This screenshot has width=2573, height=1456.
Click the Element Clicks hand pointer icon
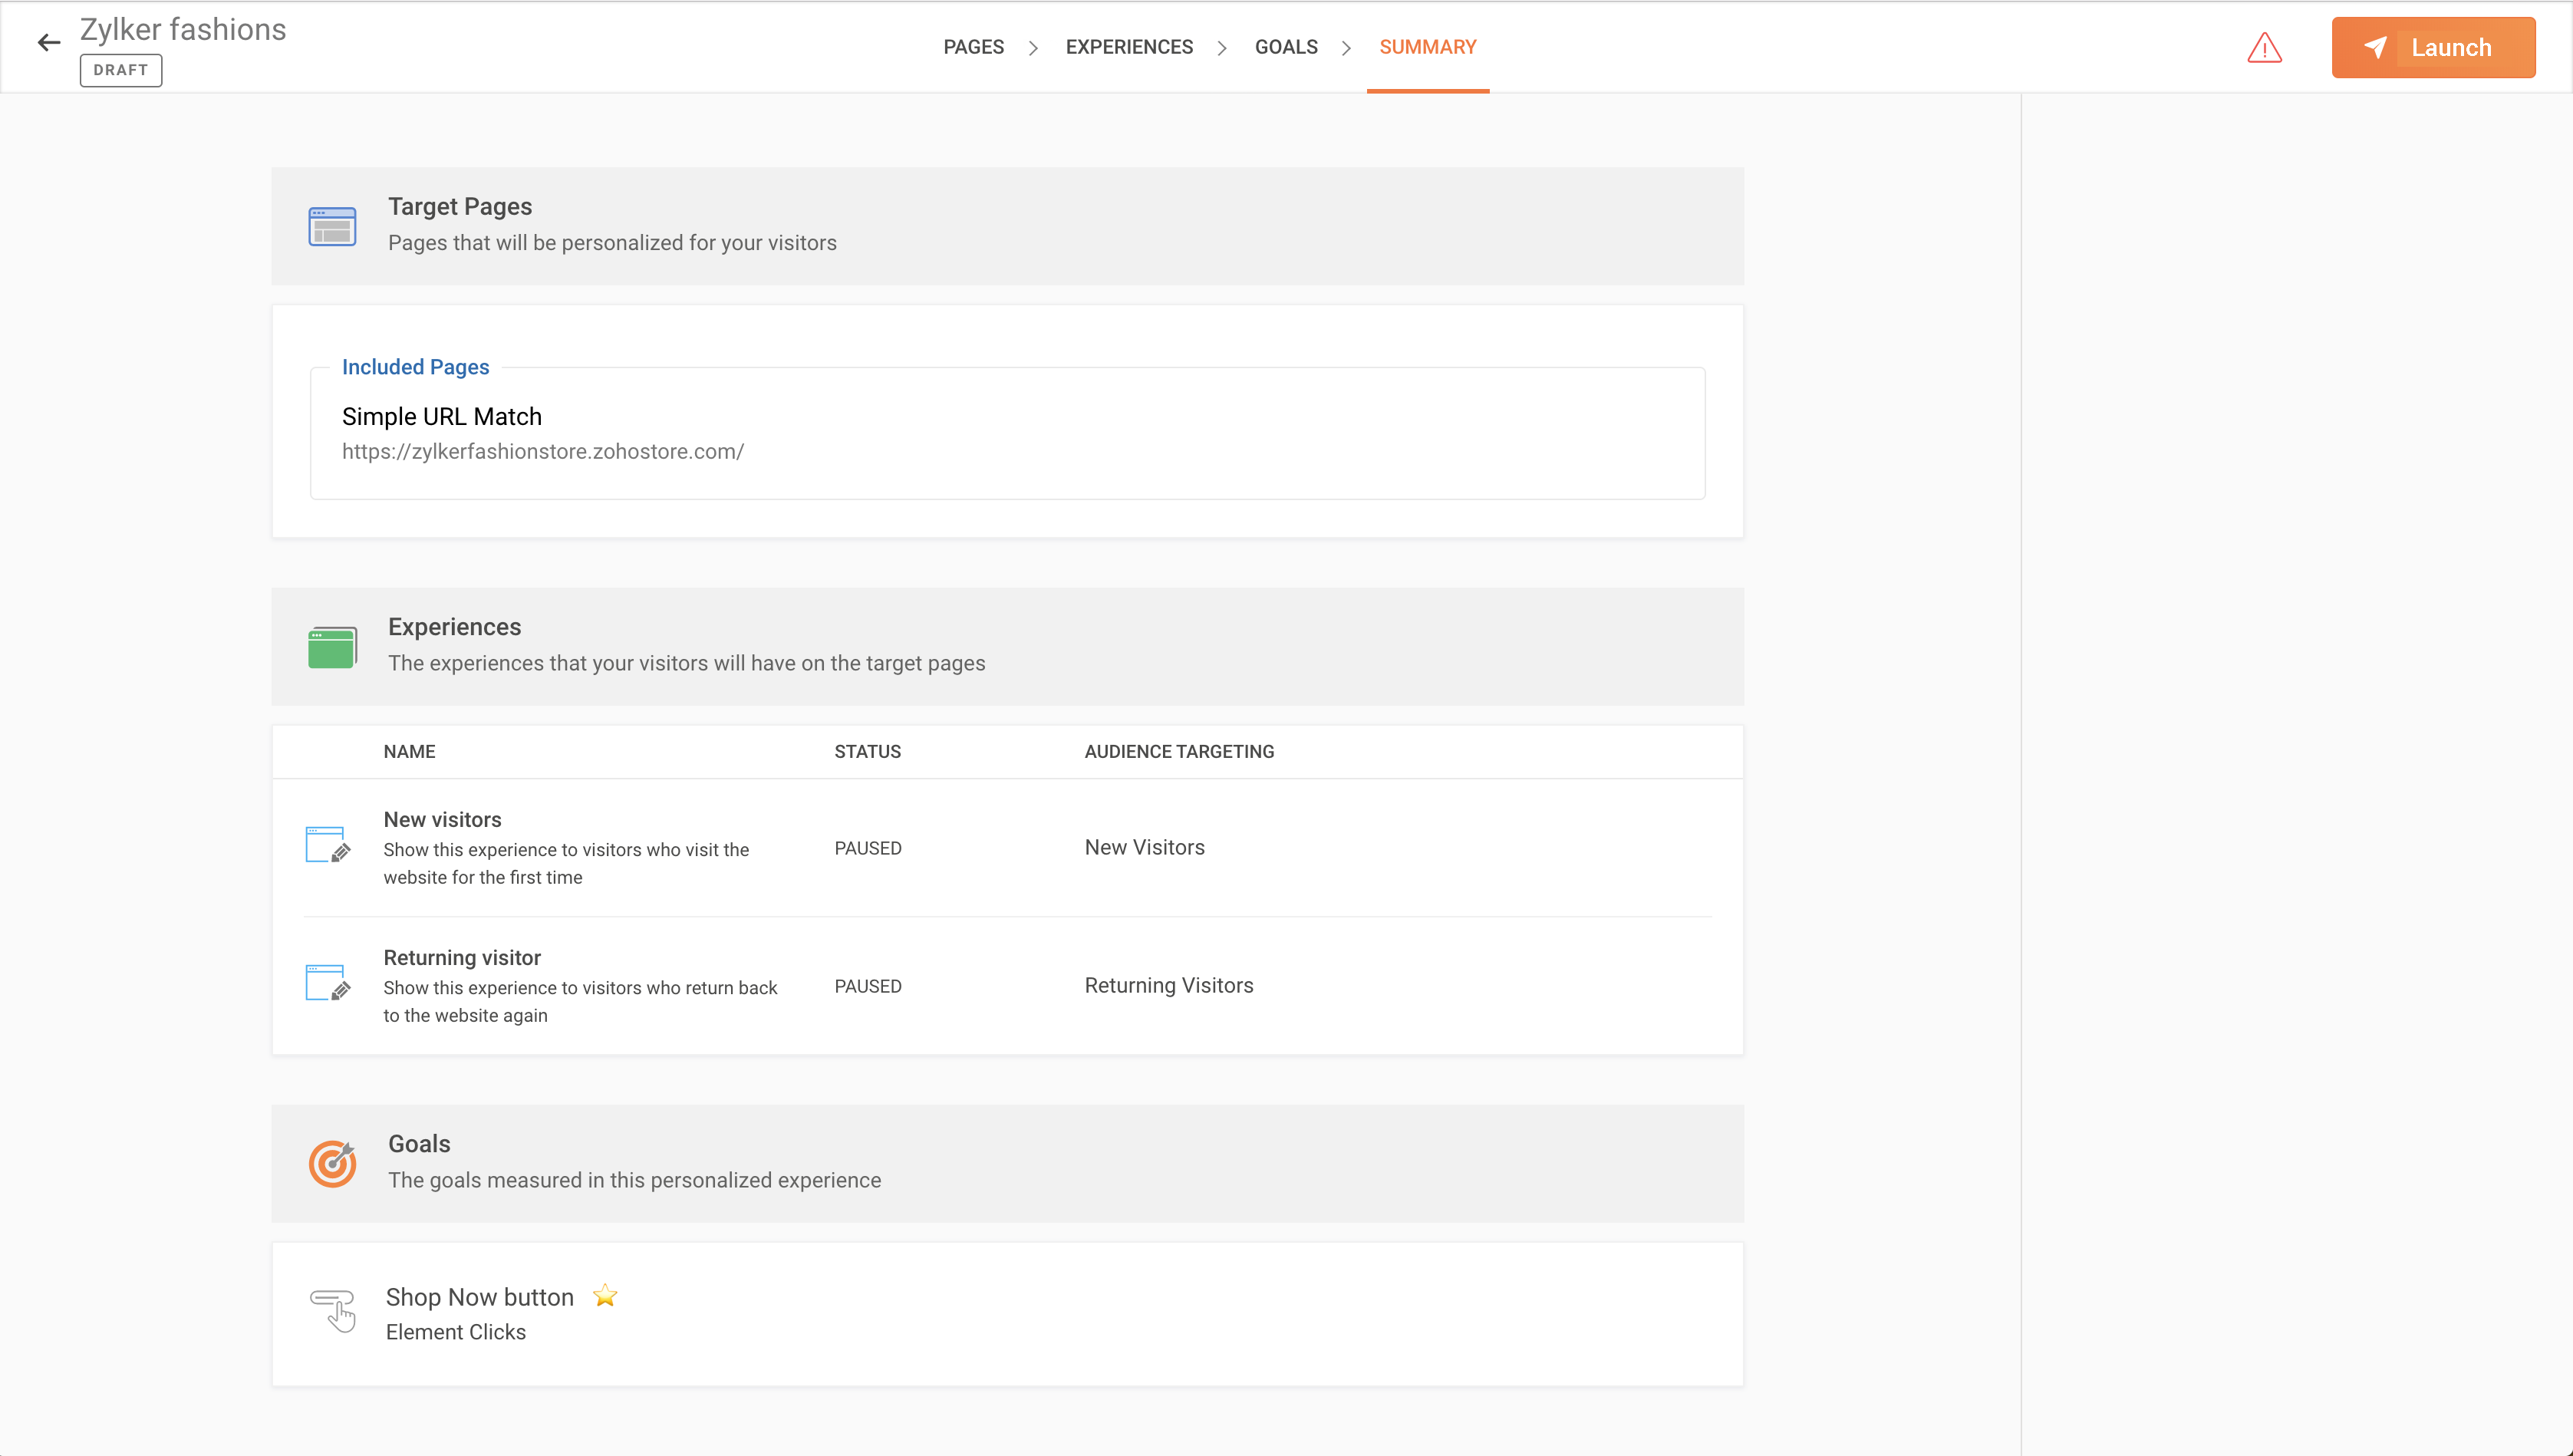click(x=334, y=1311)
